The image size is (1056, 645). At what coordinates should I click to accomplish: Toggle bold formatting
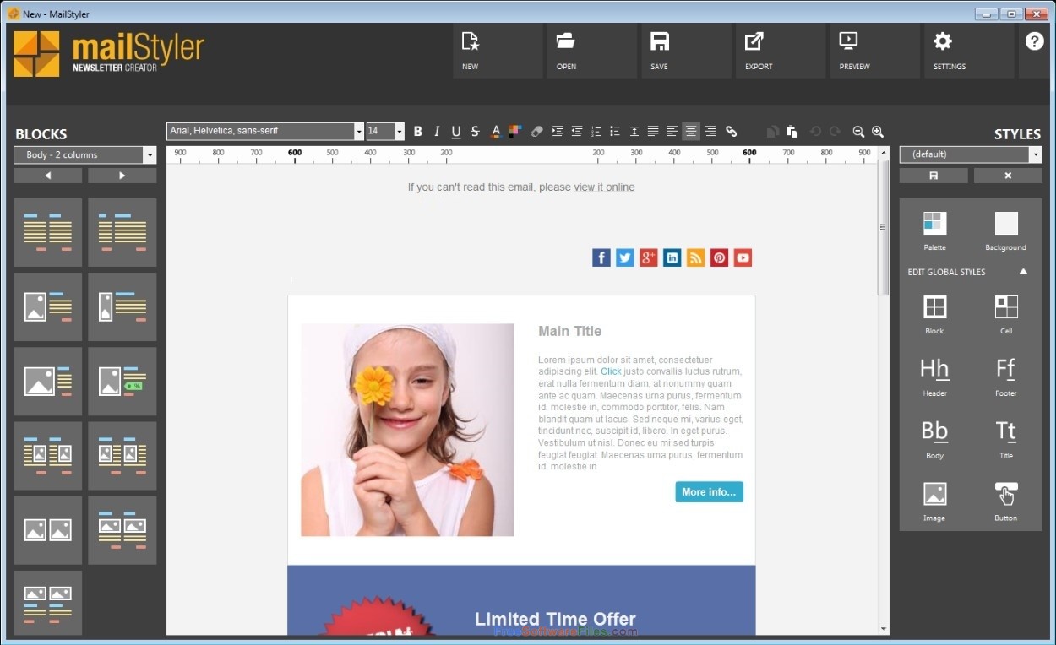coord(417,131)
